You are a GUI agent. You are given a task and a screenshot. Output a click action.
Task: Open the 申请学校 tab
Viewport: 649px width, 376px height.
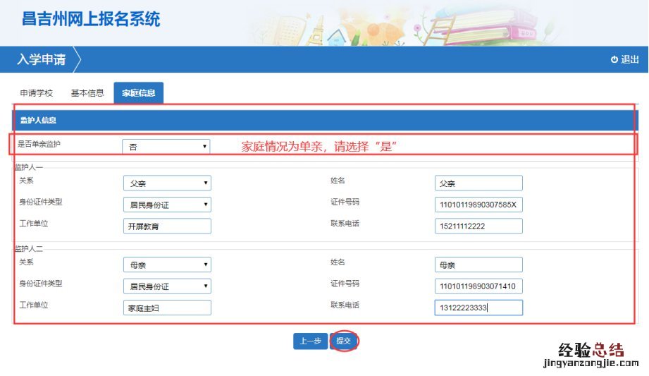(36, 93)
